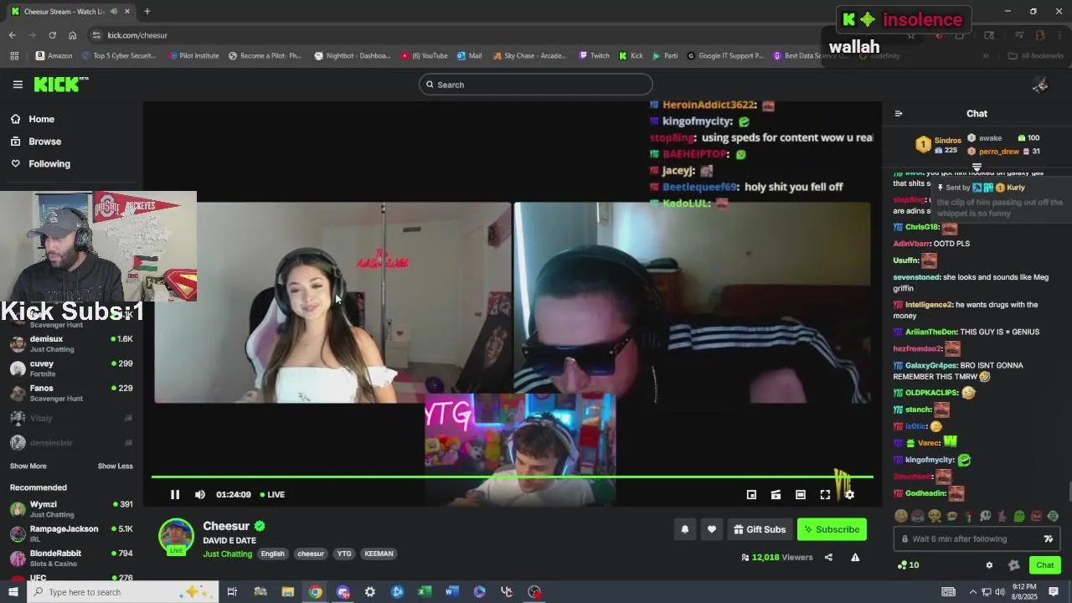This screenshot has width=1072, height=603.
Task: Open the Kick hamburger sidebar menu
Action: coord(18,84)
